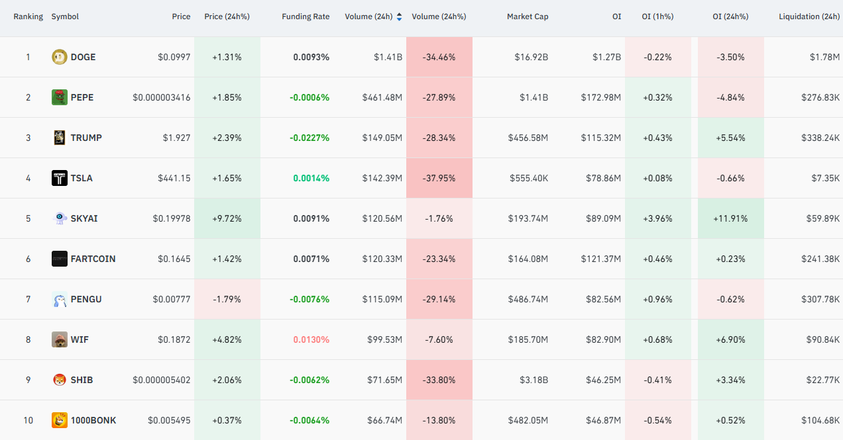Click the DOGE coin icon
The height and width of the screenshot is (440, 843).
(60, 57)
